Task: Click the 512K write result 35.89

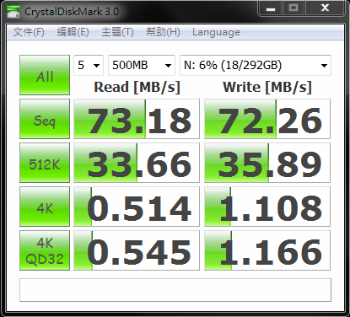Action: pos(267,163)
